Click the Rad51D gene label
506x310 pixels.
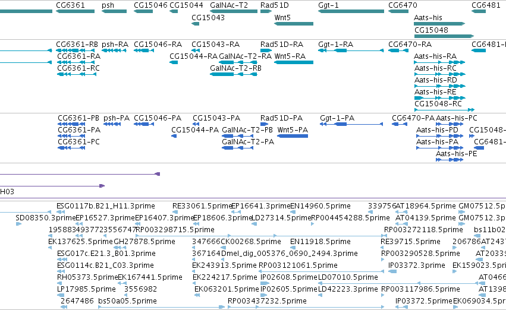[275, 5]
